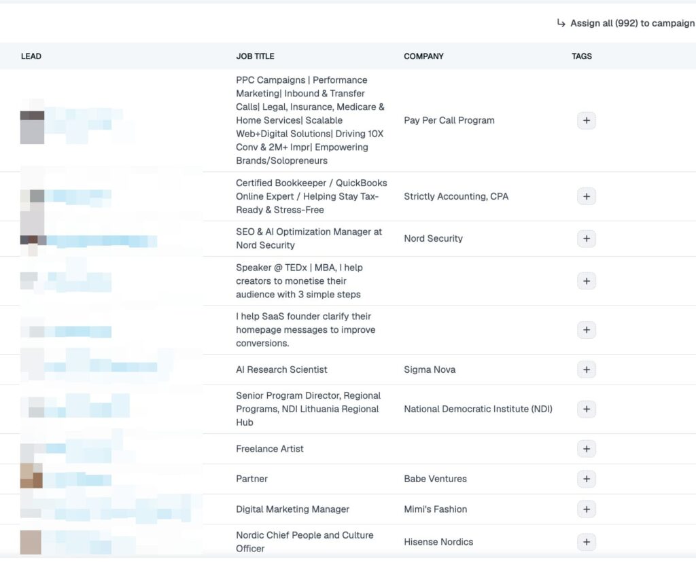The image size is (696, 563).
Task: Add tag to Strictly Accounting, CPA lead
Action: [x=587, y=196]
